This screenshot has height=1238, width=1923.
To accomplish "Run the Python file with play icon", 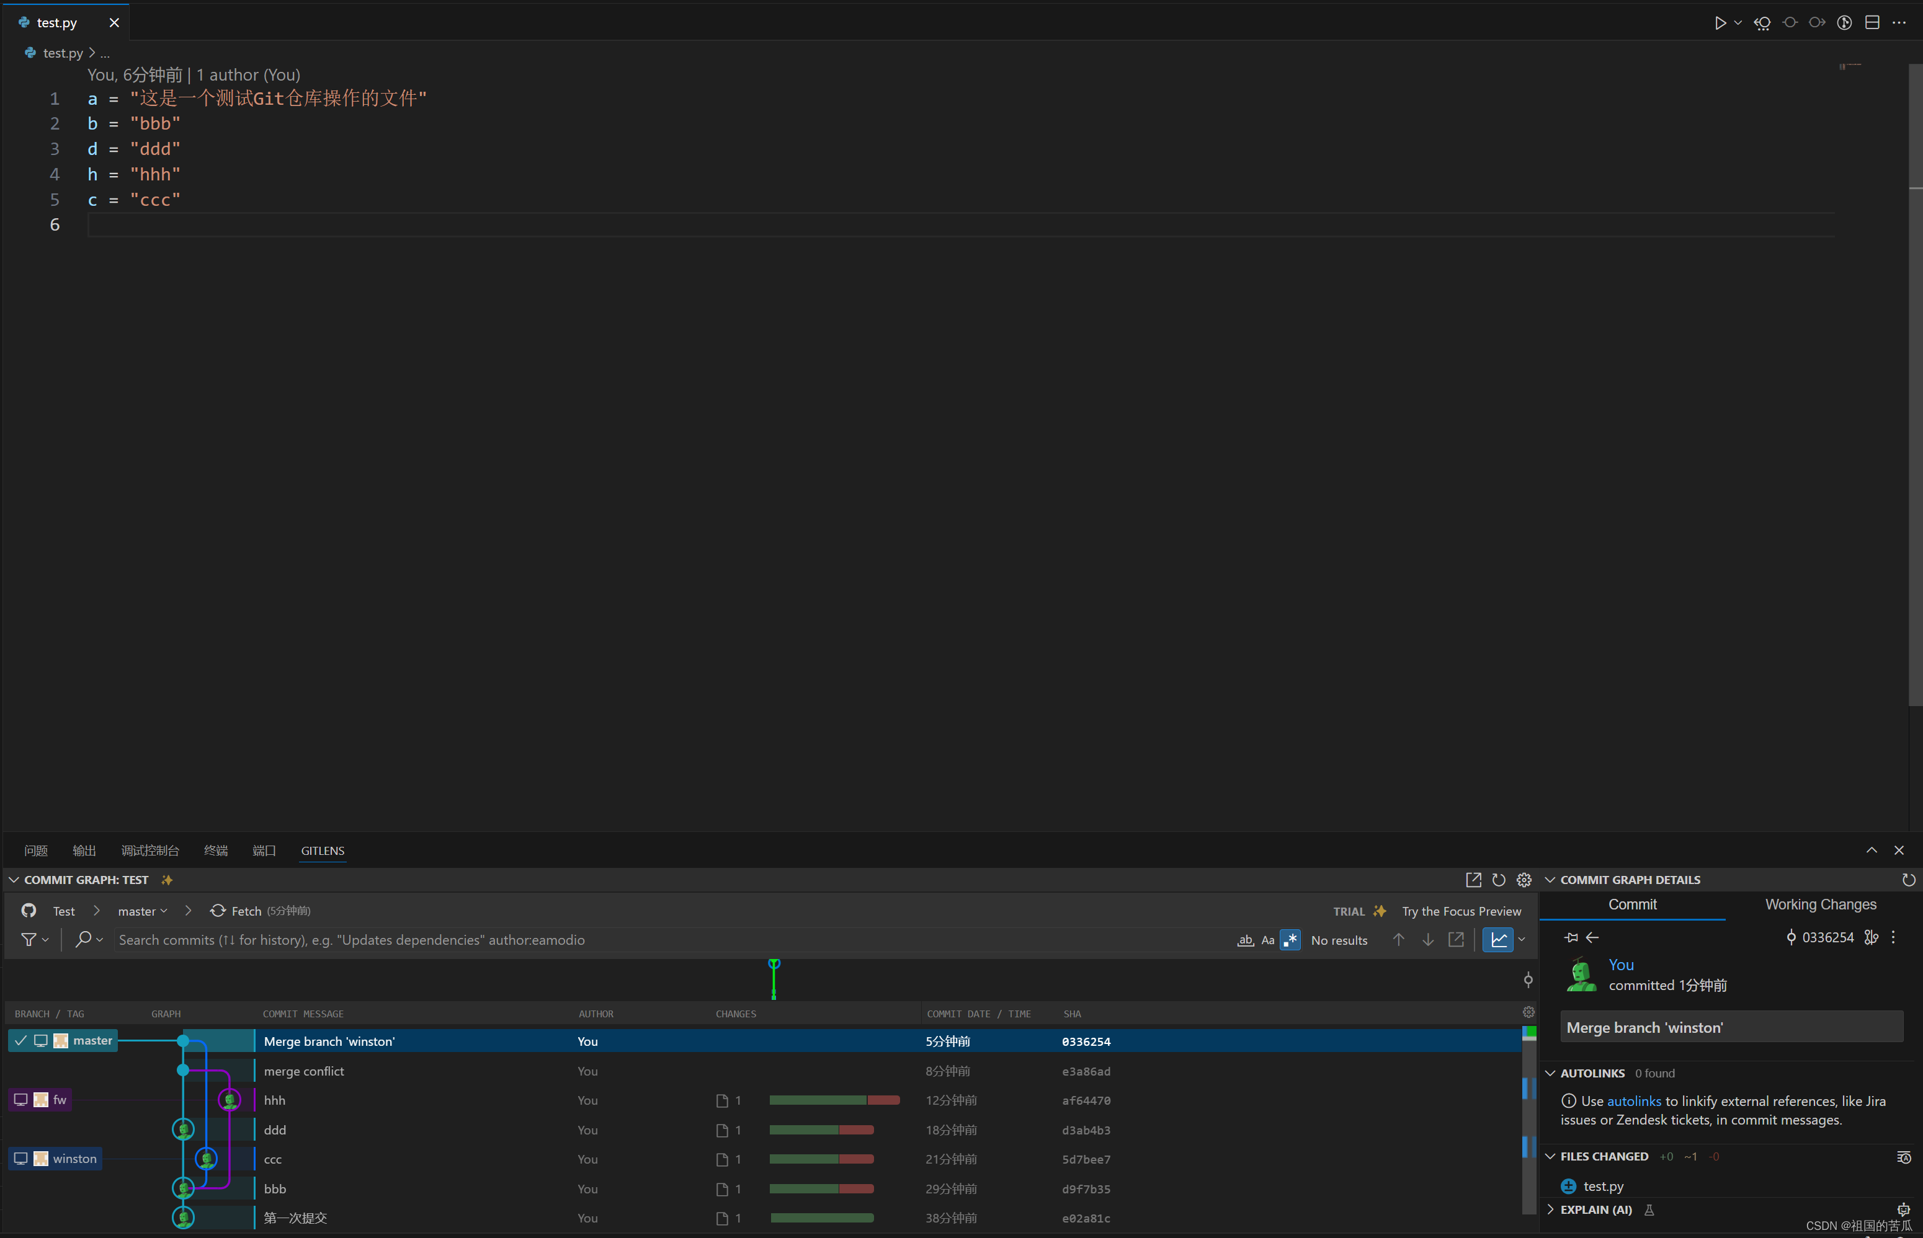I will click(1720, 22).
